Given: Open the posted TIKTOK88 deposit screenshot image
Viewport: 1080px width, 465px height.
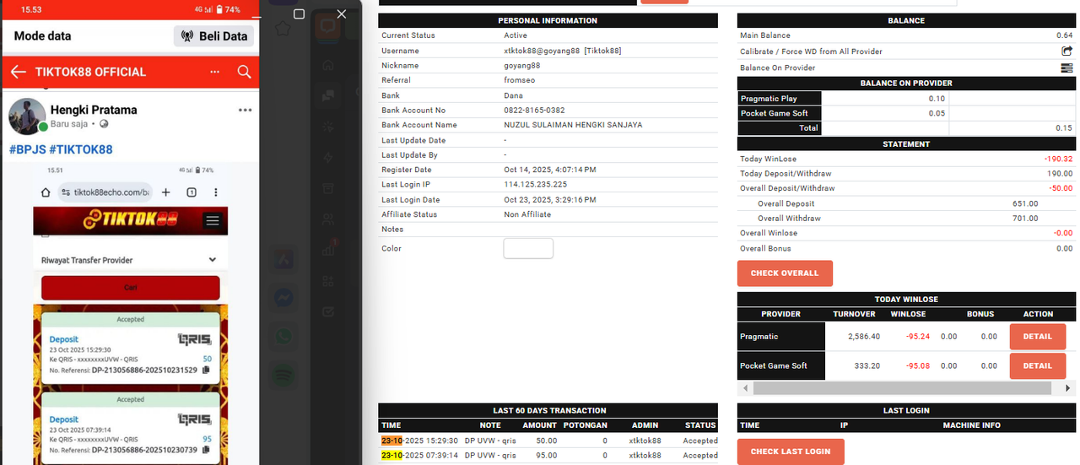Looking at the screenshot, I should pos(130,312).
